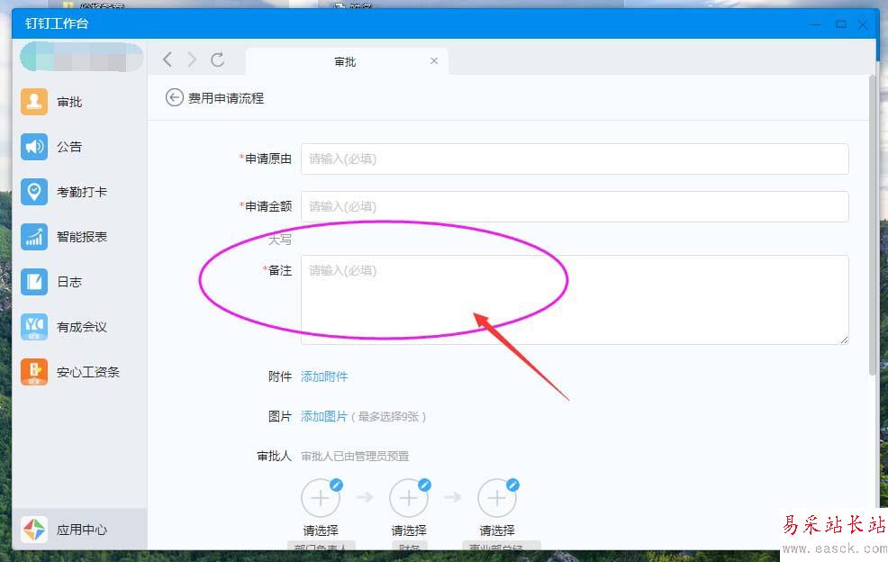Image resolution: width=888 pixels, height=562 pixels.
Task: Click the 费用申请流程 page title
Action: tap(226, 98)
